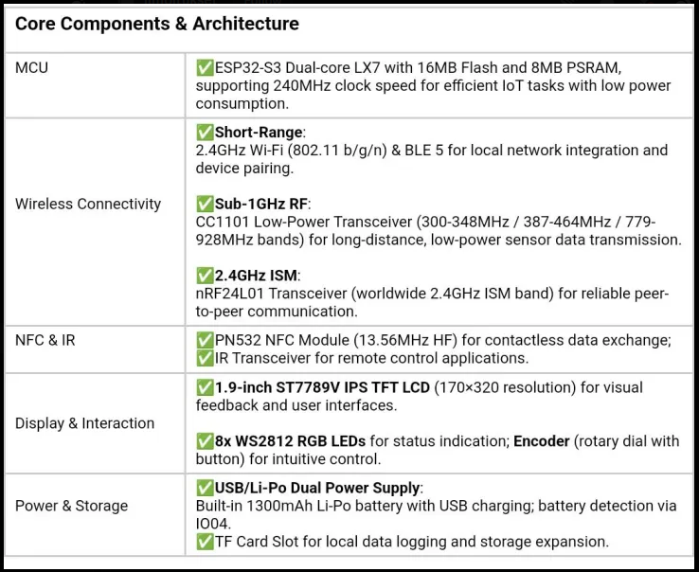This screenshot has height=572, width=699.
Task: Click the checkmark next to Short-Range
Action: (205, 133)
